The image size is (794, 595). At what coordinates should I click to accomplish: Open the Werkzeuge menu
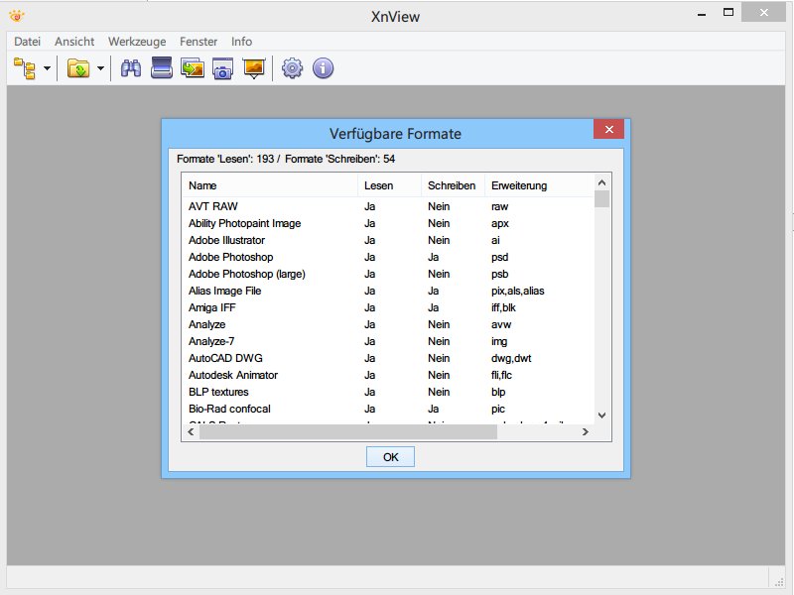click(x=137, y=42)
